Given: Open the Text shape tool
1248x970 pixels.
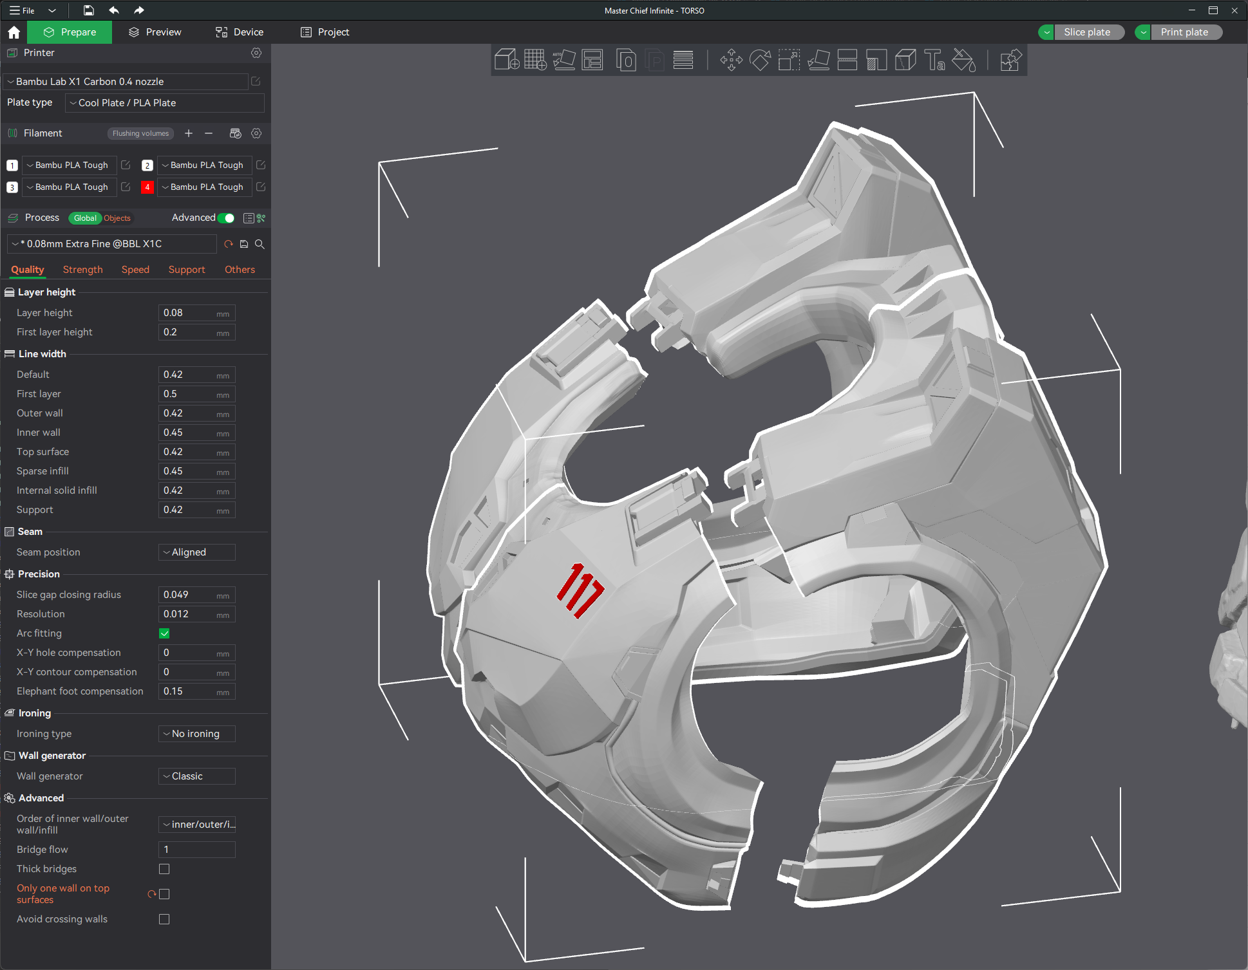Looking at the screenshot, I should [x=934, y=60].
